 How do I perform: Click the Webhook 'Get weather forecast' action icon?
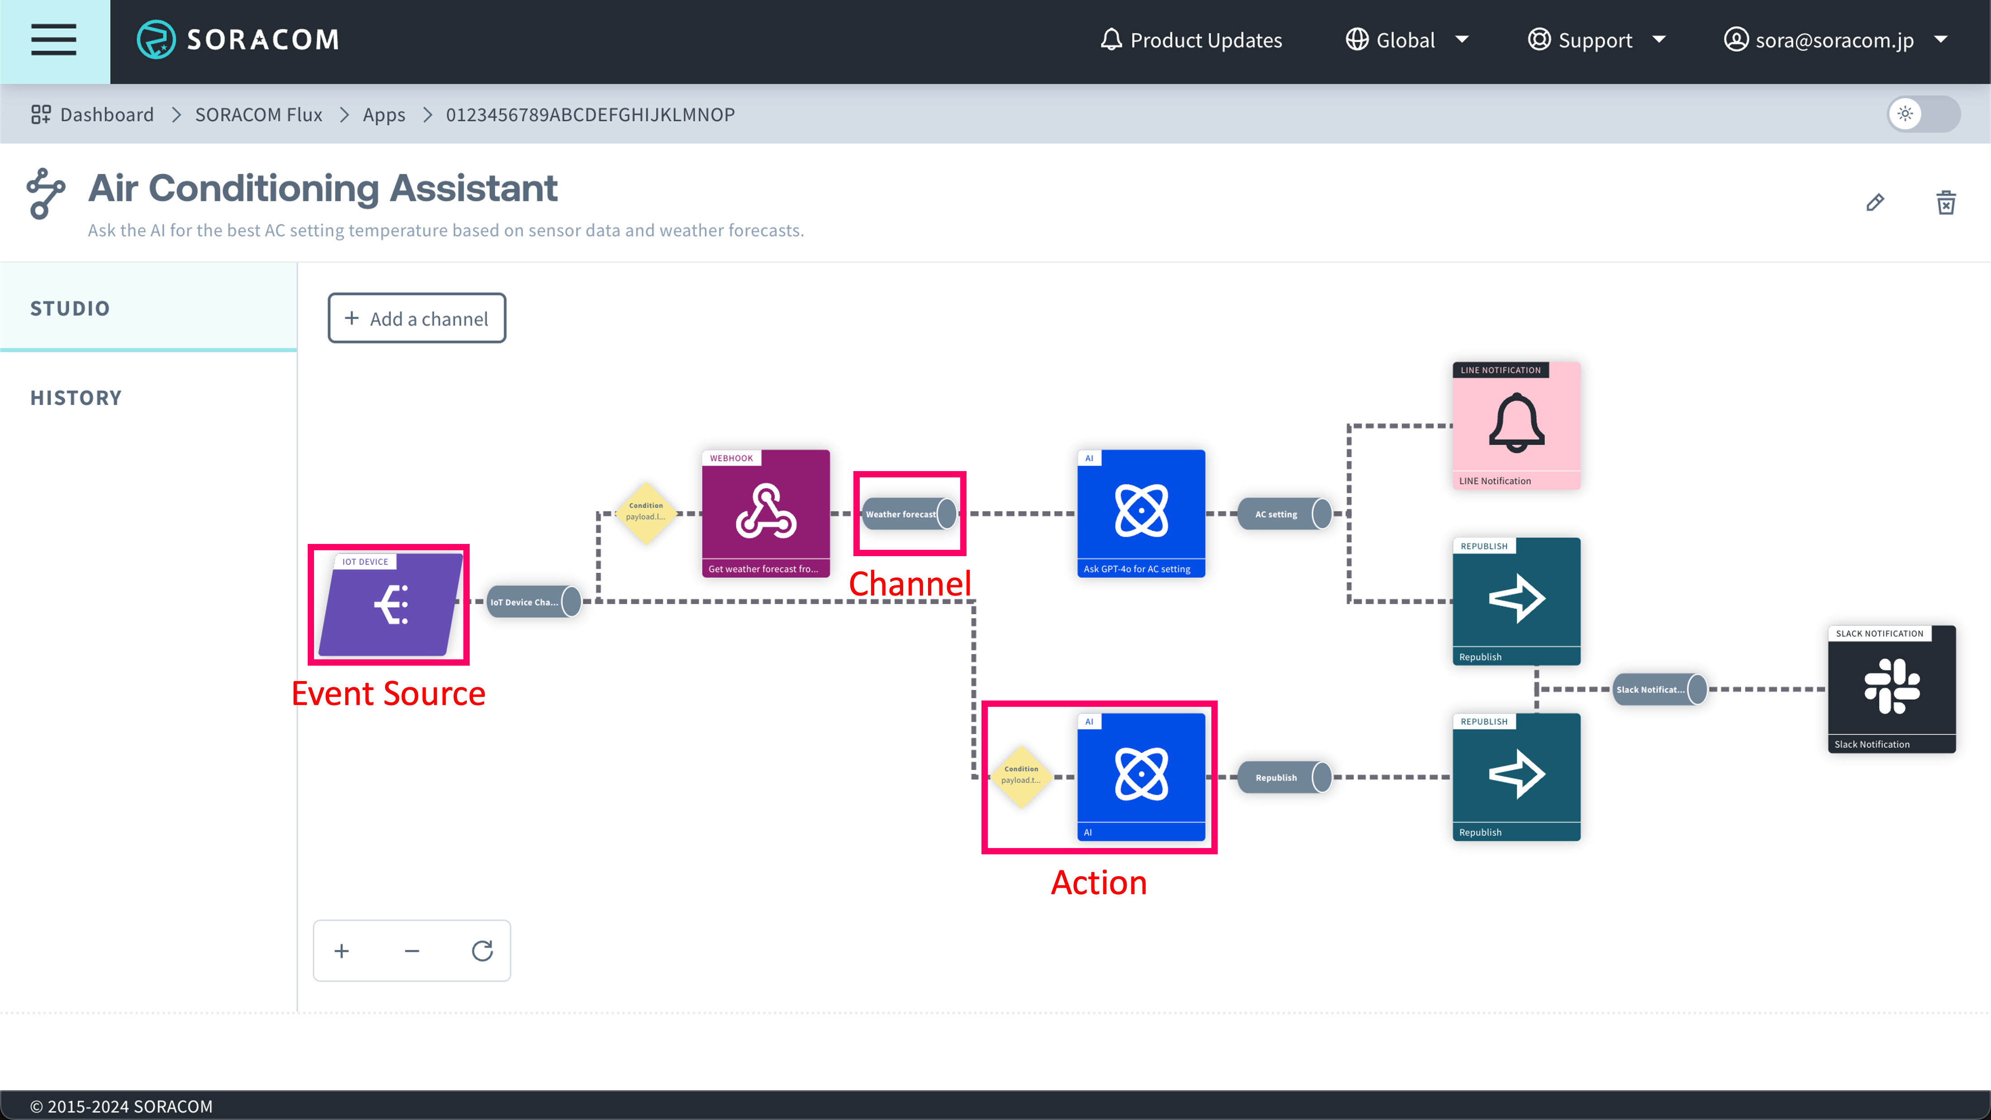tap(766, 513)
